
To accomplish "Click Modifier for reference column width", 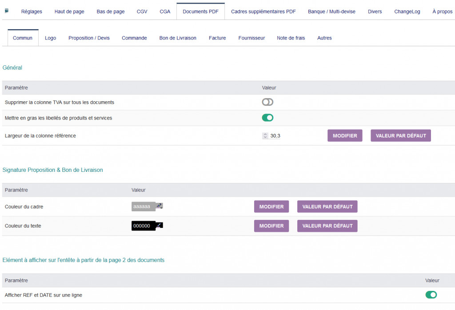I will point(345,136).
